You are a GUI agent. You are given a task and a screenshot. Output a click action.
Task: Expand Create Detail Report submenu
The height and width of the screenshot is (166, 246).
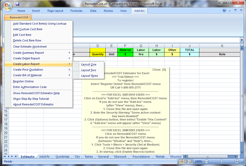pyautogui.click(x=38, y=58)
